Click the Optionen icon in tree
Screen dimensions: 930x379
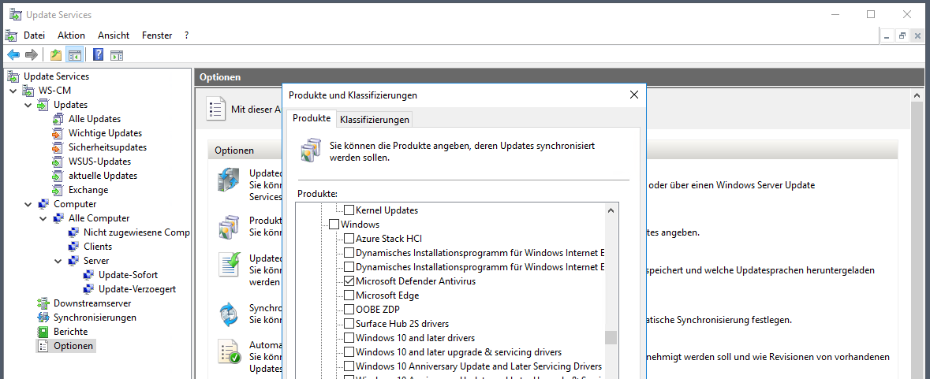[43, 346]
